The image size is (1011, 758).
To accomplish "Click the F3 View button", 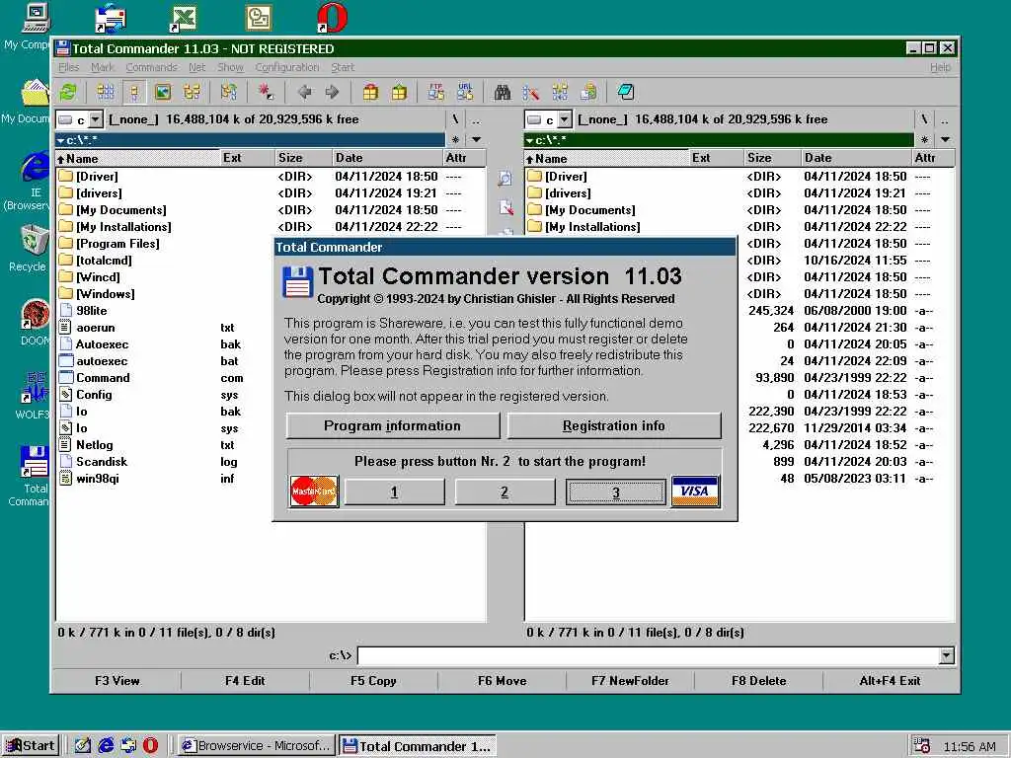I will [117, 681].
